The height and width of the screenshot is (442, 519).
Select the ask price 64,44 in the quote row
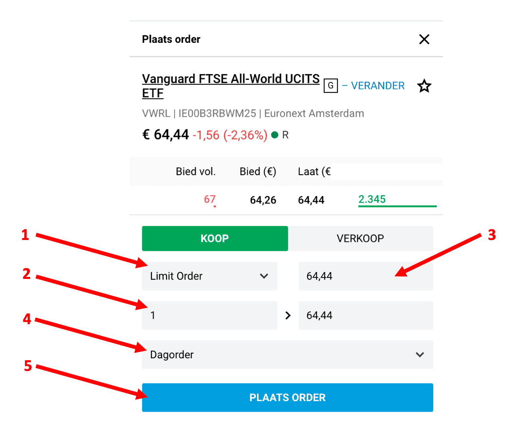311,200
